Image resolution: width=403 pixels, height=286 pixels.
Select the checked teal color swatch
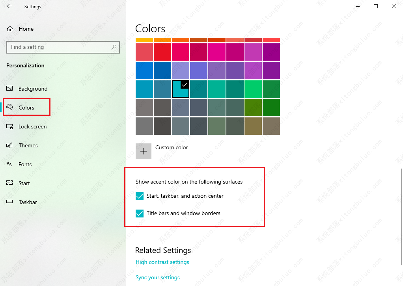(181, 89)
